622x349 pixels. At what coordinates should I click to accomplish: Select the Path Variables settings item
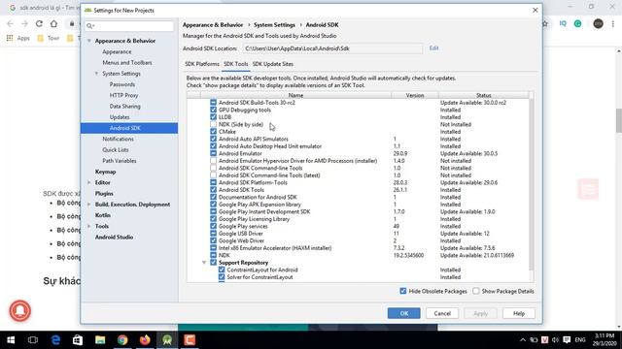[x=120, y=161]
